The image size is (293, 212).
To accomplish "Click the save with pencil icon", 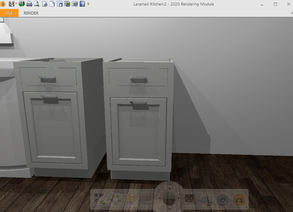I will pos(12,4).
